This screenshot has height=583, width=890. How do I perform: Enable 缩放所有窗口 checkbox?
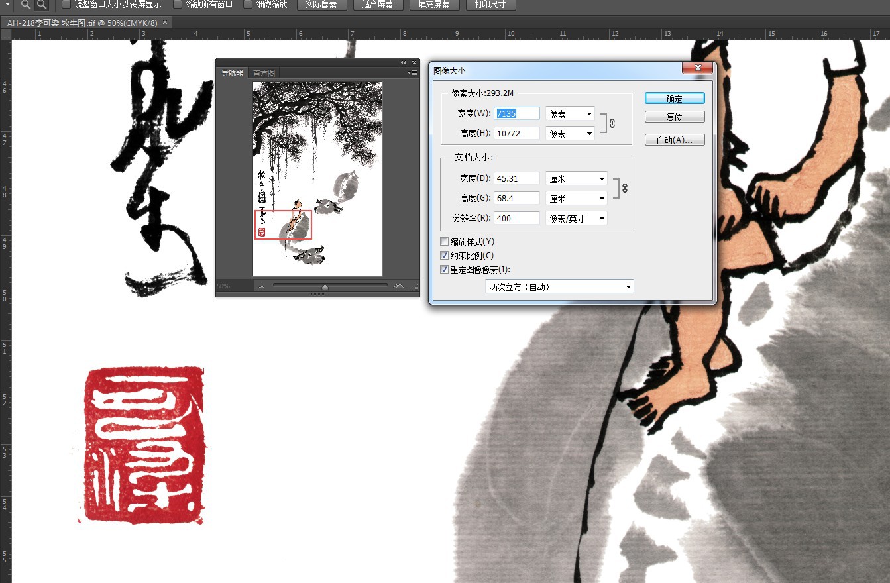tap(178, 4)
